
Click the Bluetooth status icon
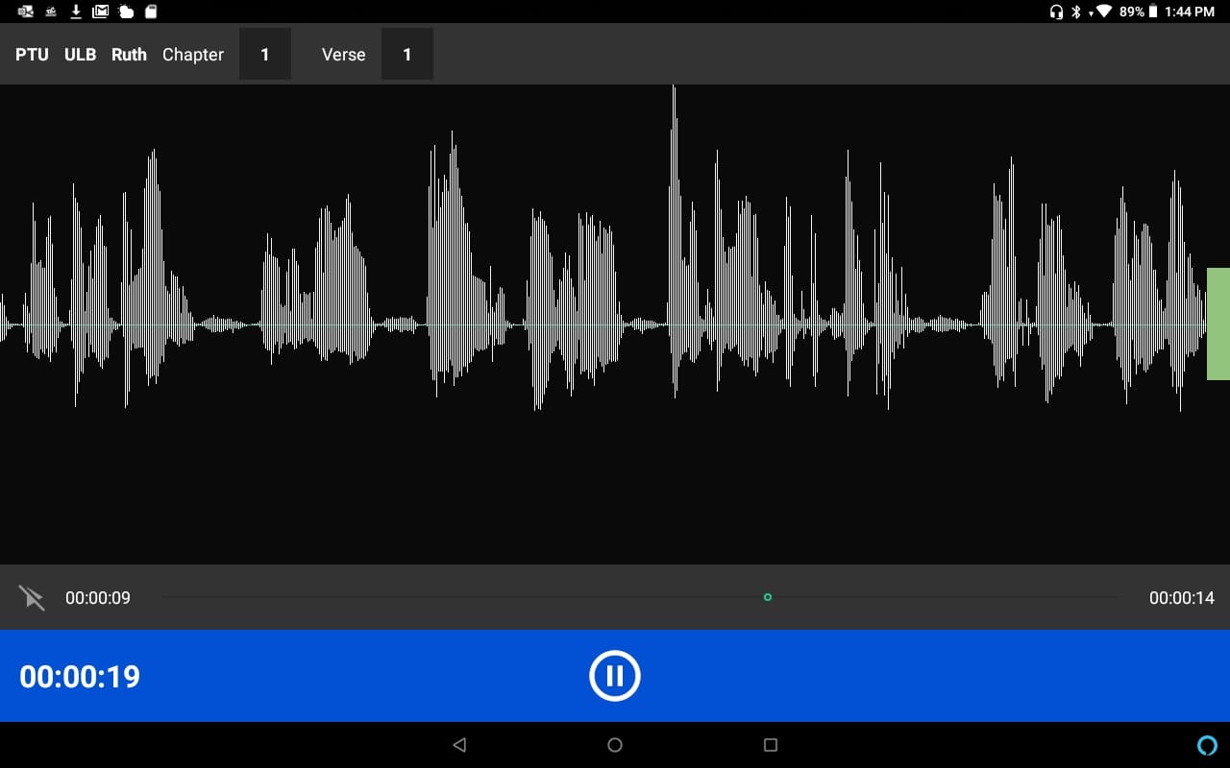[x=1077, y=12]
